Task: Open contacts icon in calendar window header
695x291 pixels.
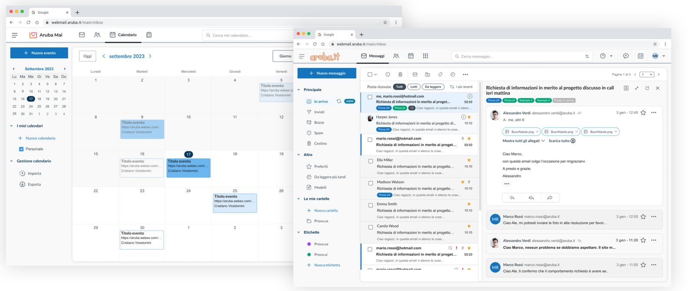Action: pyautogui.click(x=97, y=35)
